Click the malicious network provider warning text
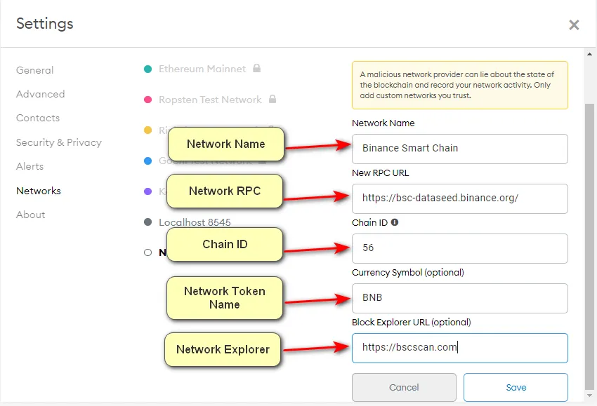 point(457,85)
